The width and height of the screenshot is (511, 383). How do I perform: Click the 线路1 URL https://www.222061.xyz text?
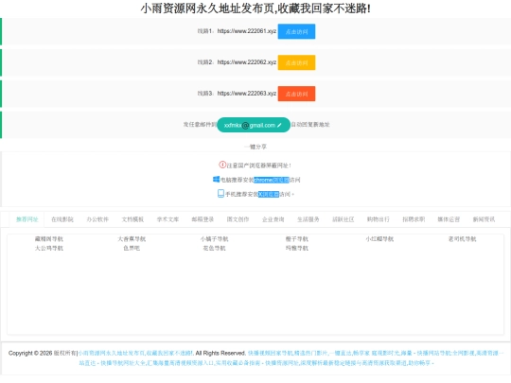click(247, 31)
